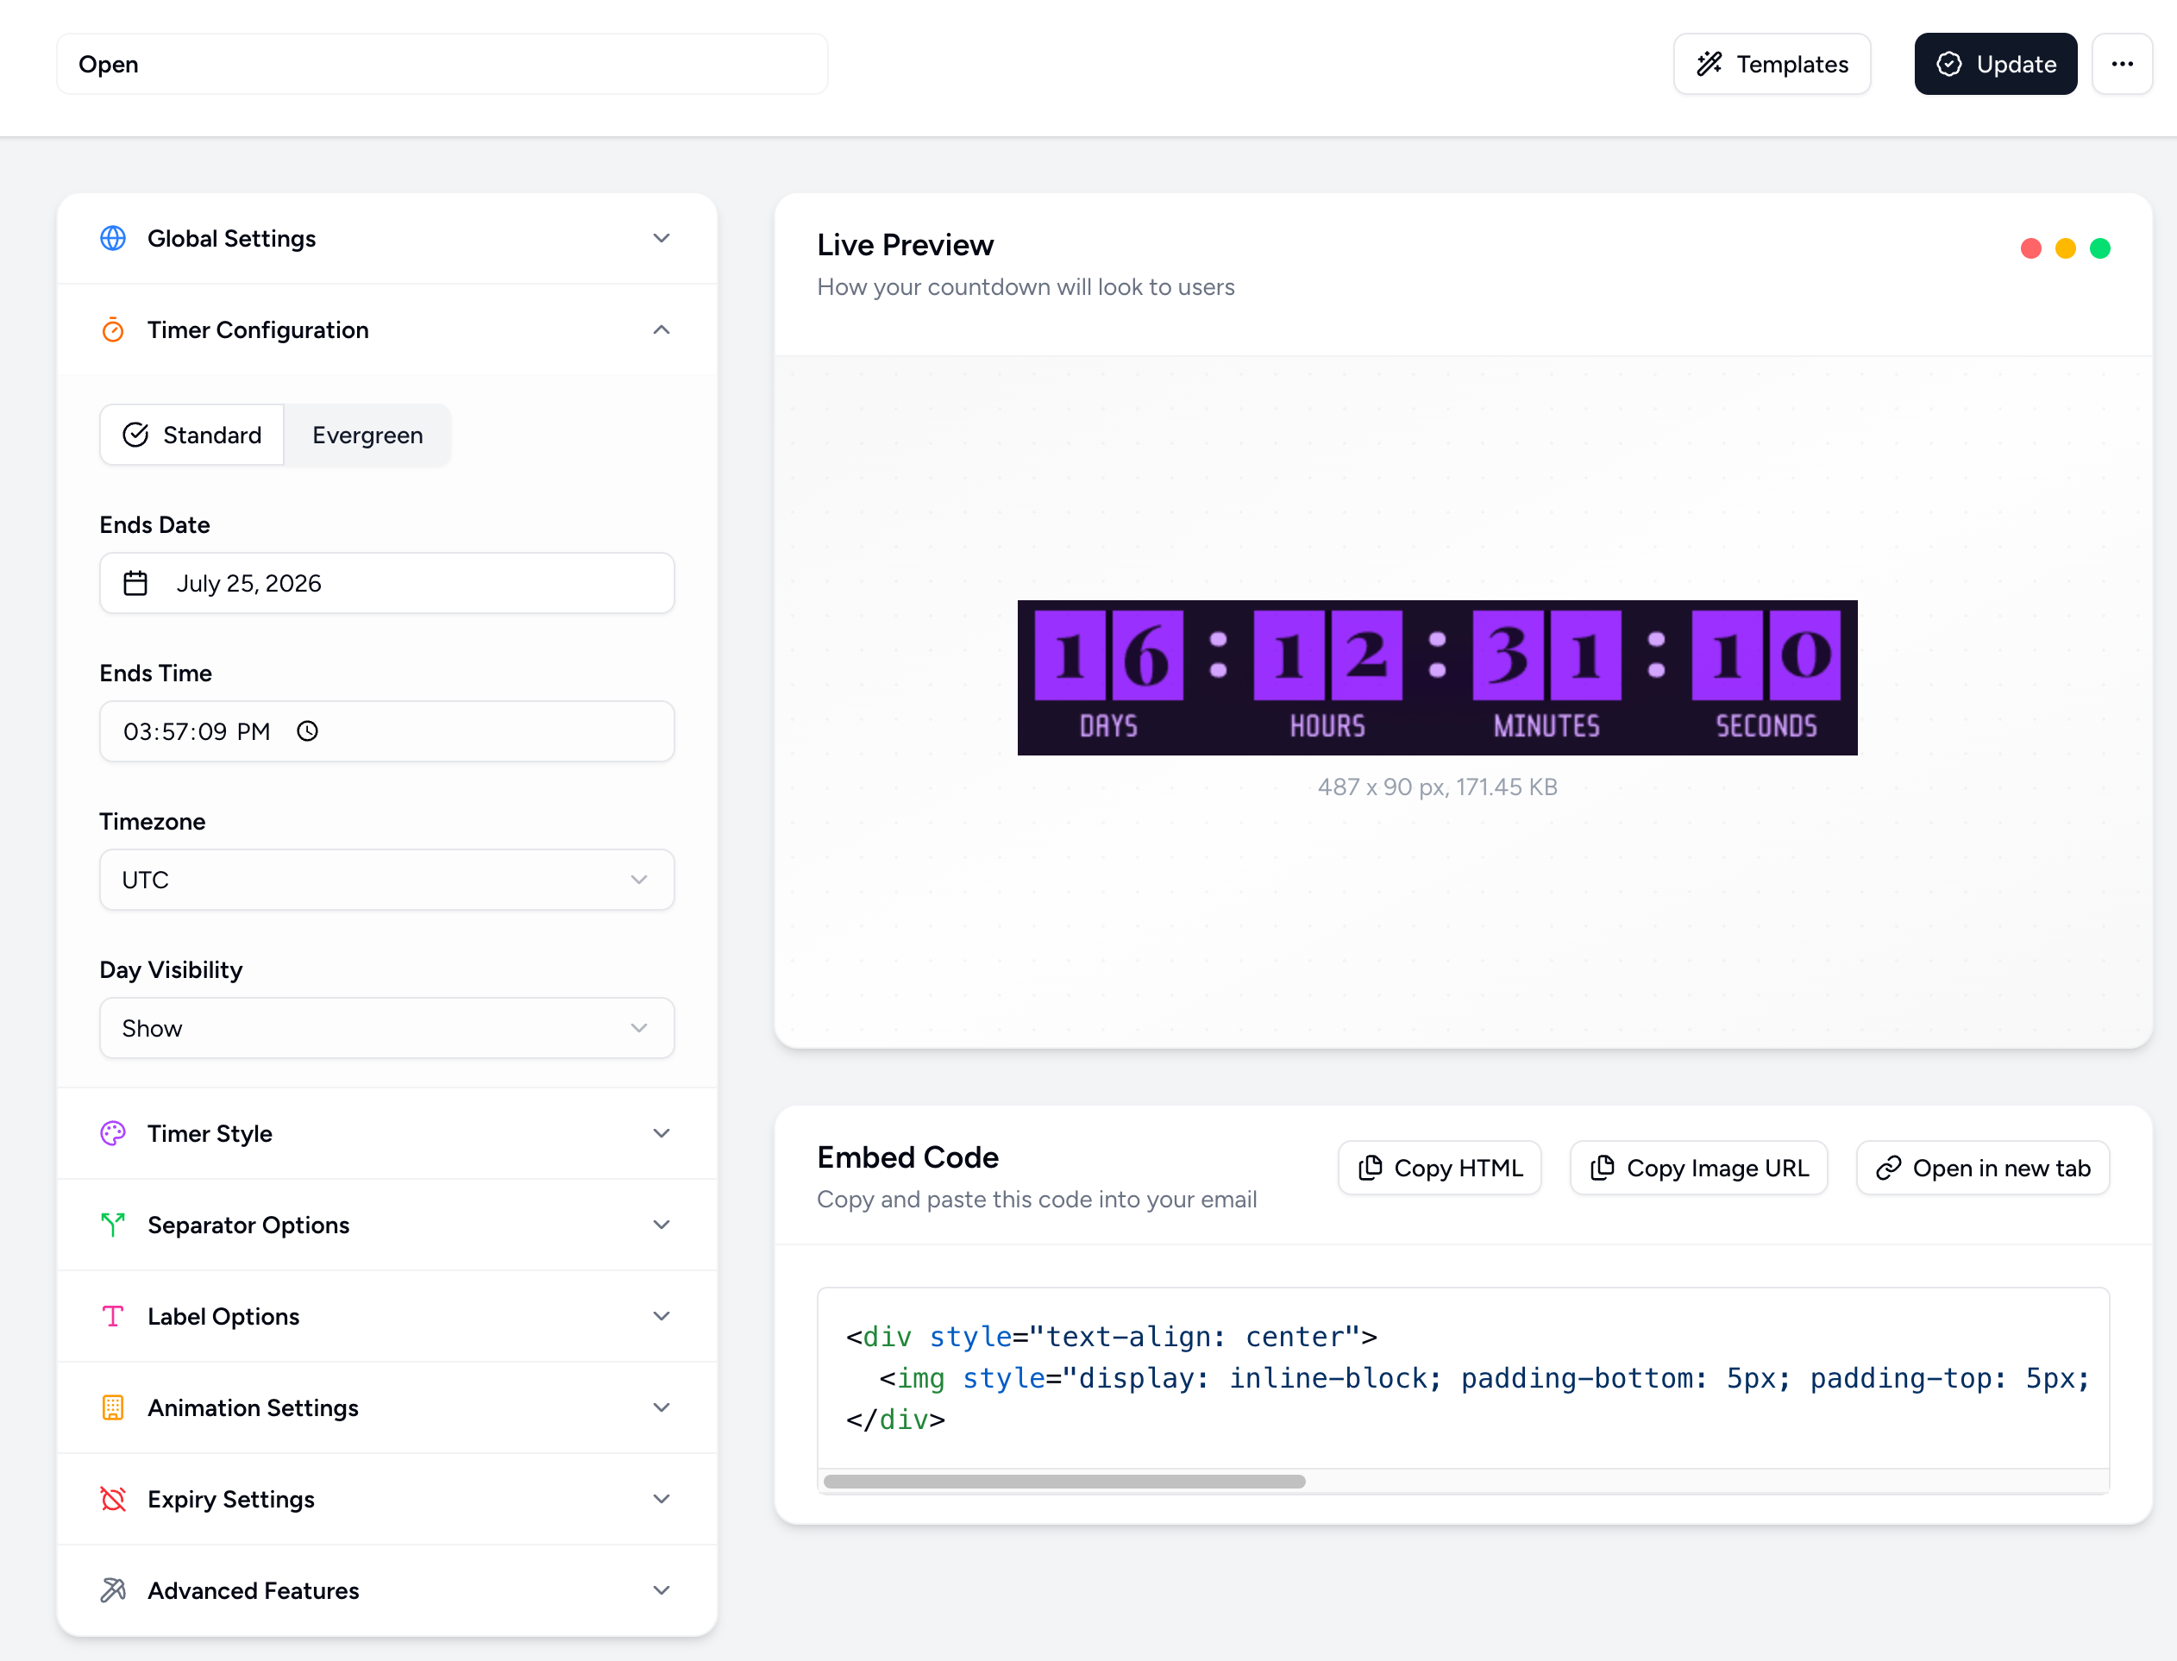The image size is (2177, 1661).
Task: Click the green dot in Live Preview
Action: click(2100, 248)
